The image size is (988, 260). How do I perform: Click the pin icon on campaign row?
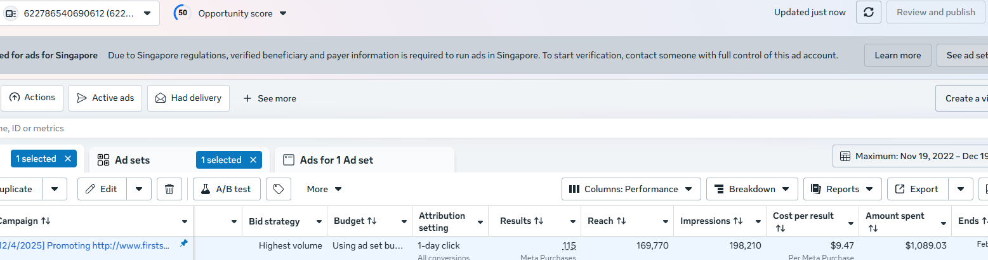(x=184, y=243)
